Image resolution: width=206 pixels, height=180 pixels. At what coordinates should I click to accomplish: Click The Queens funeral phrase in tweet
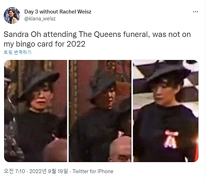pyautogui.click(x=114, y=34)
